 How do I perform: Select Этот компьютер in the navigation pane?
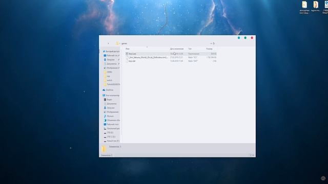[x=111, y=96]
